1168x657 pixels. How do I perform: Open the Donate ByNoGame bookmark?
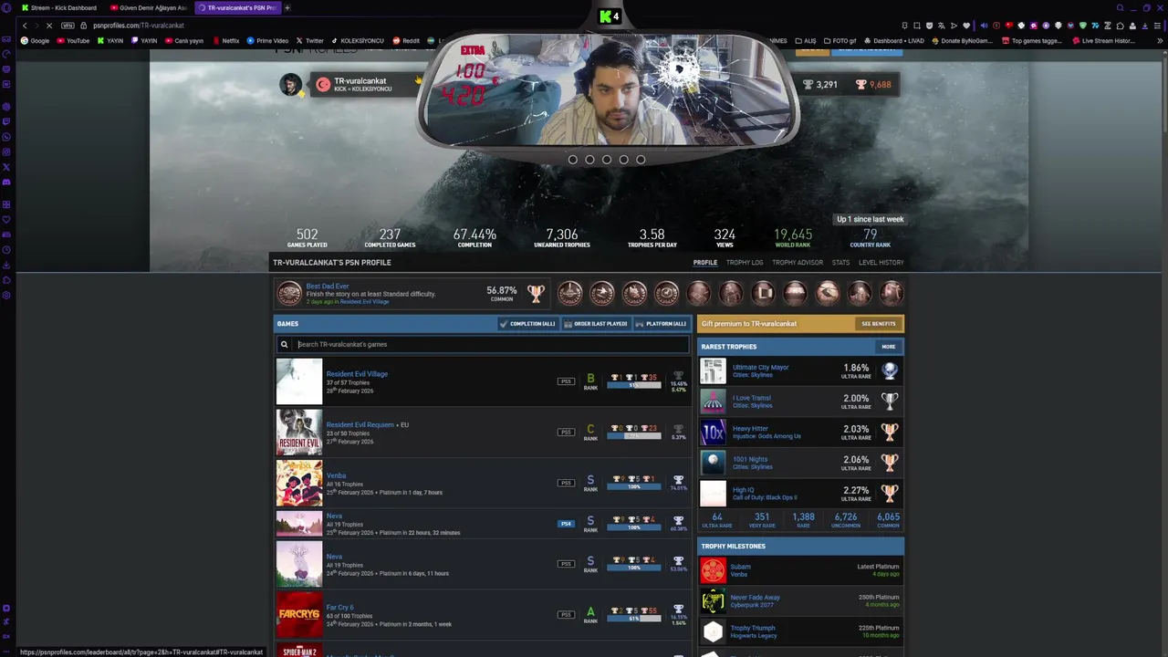(x=961, y=41)
